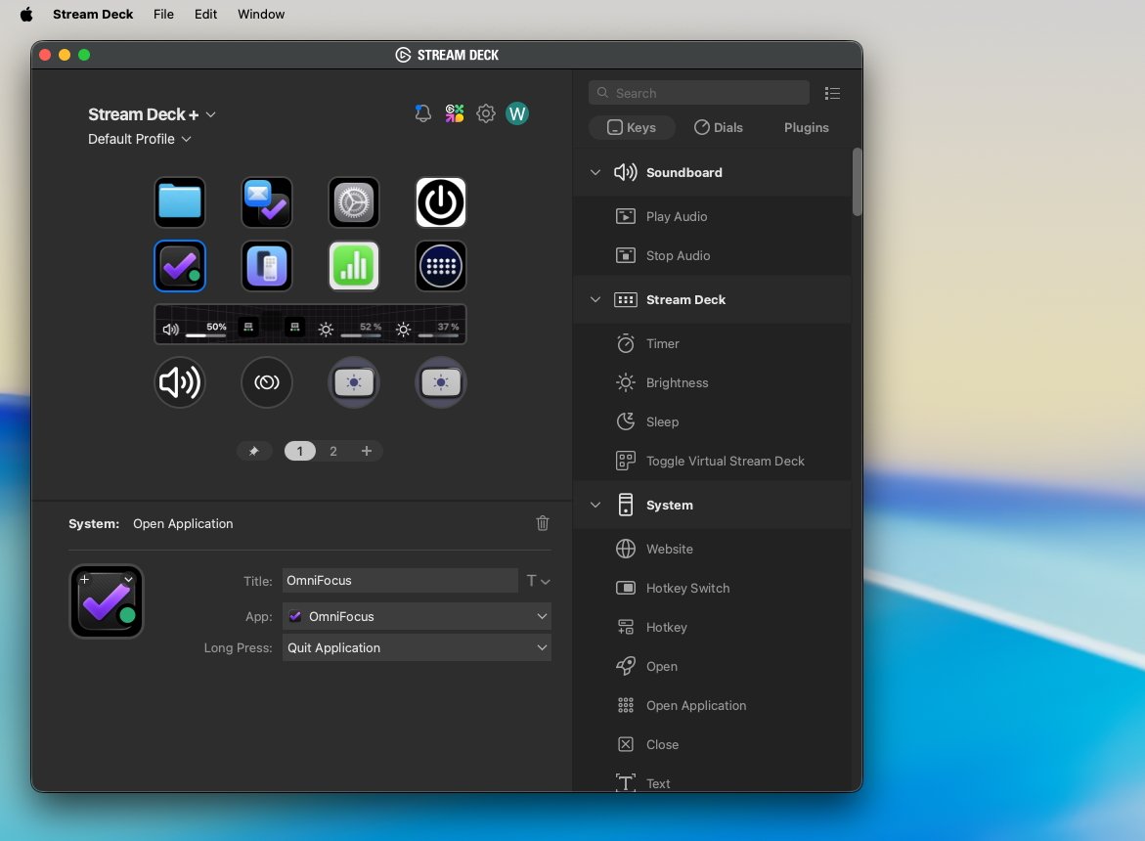Open the Default Profile dropdown

click(139, 139)
